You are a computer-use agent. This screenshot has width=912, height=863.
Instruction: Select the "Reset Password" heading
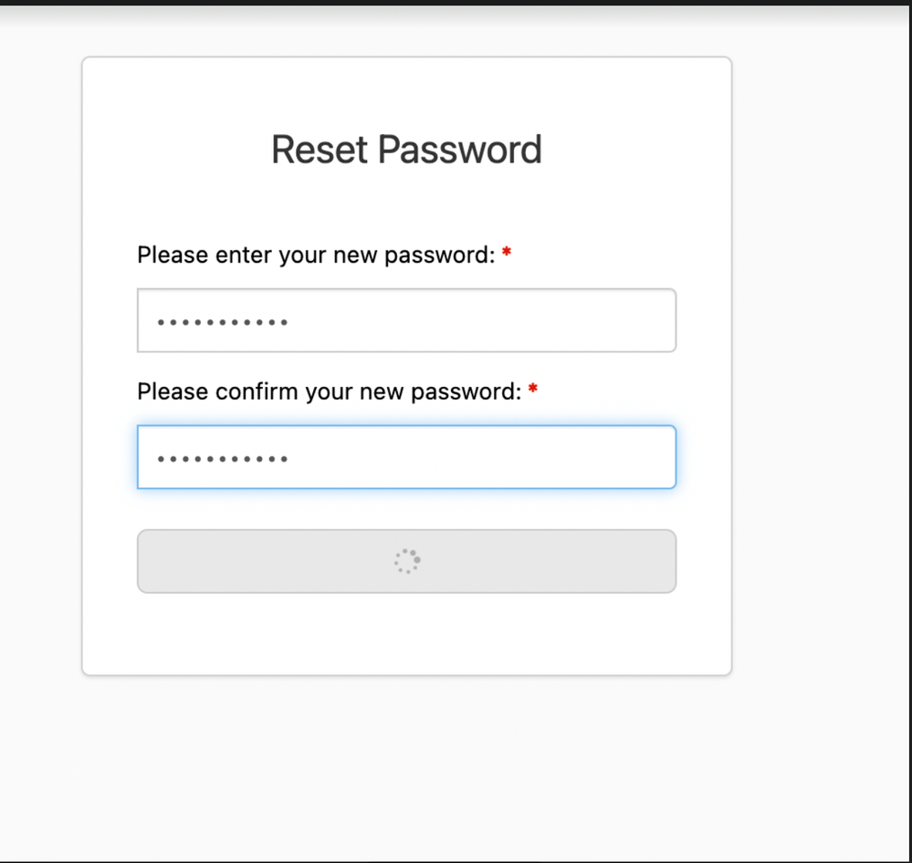[406, 150]
